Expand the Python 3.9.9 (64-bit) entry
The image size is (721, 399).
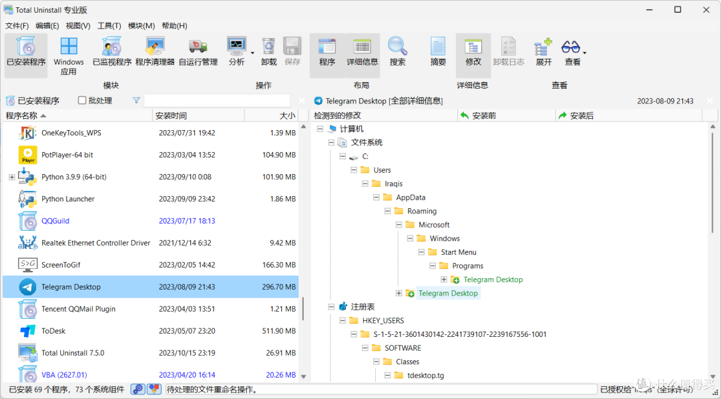pos(11,177)
